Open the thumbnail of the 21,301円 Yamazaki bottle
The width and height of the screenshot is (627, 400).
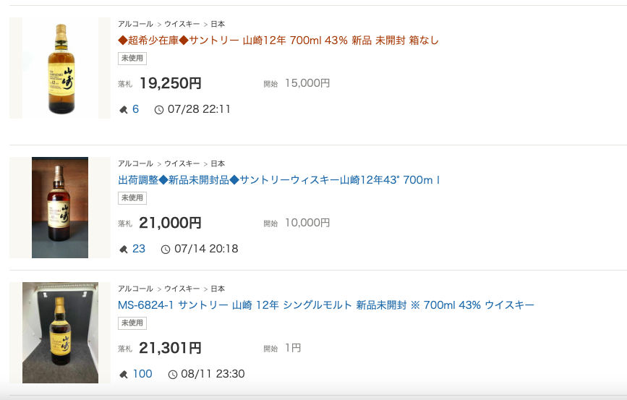click(60, 333)
